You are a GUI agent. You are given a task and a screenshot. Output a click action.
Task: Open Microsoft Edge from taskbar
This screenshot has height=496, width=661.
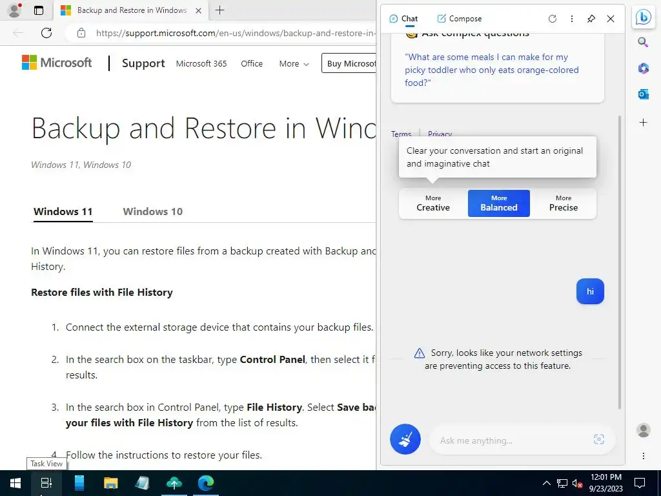(206, 483)
